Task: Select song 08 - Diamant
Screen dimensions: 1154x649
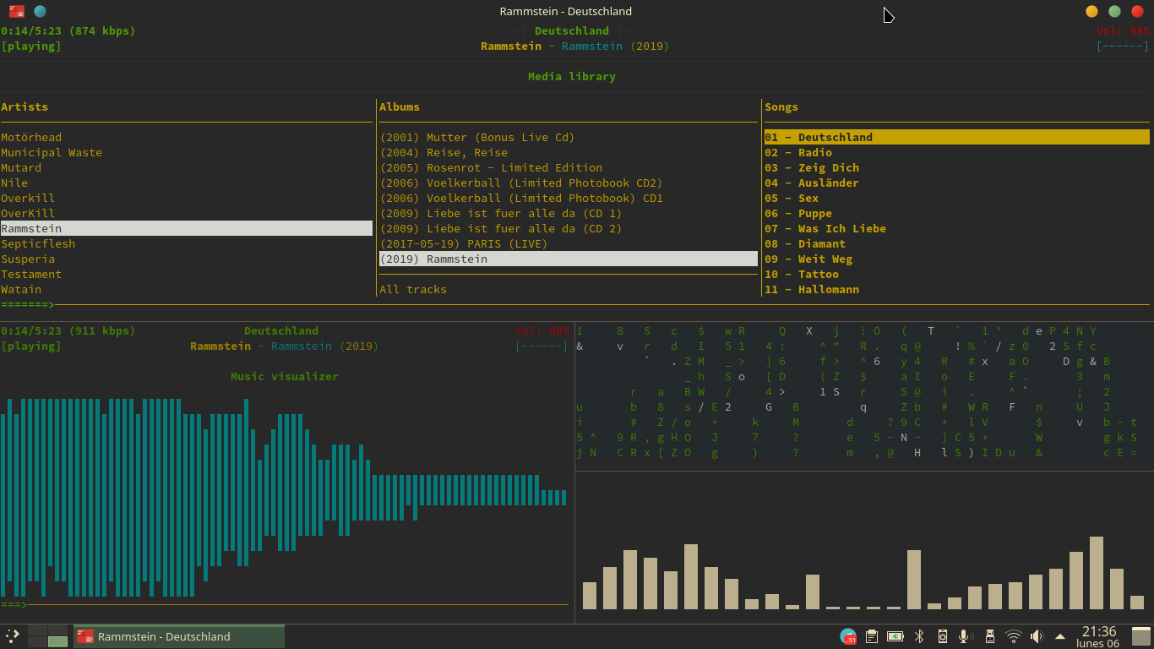Action: tap(805, 244)
